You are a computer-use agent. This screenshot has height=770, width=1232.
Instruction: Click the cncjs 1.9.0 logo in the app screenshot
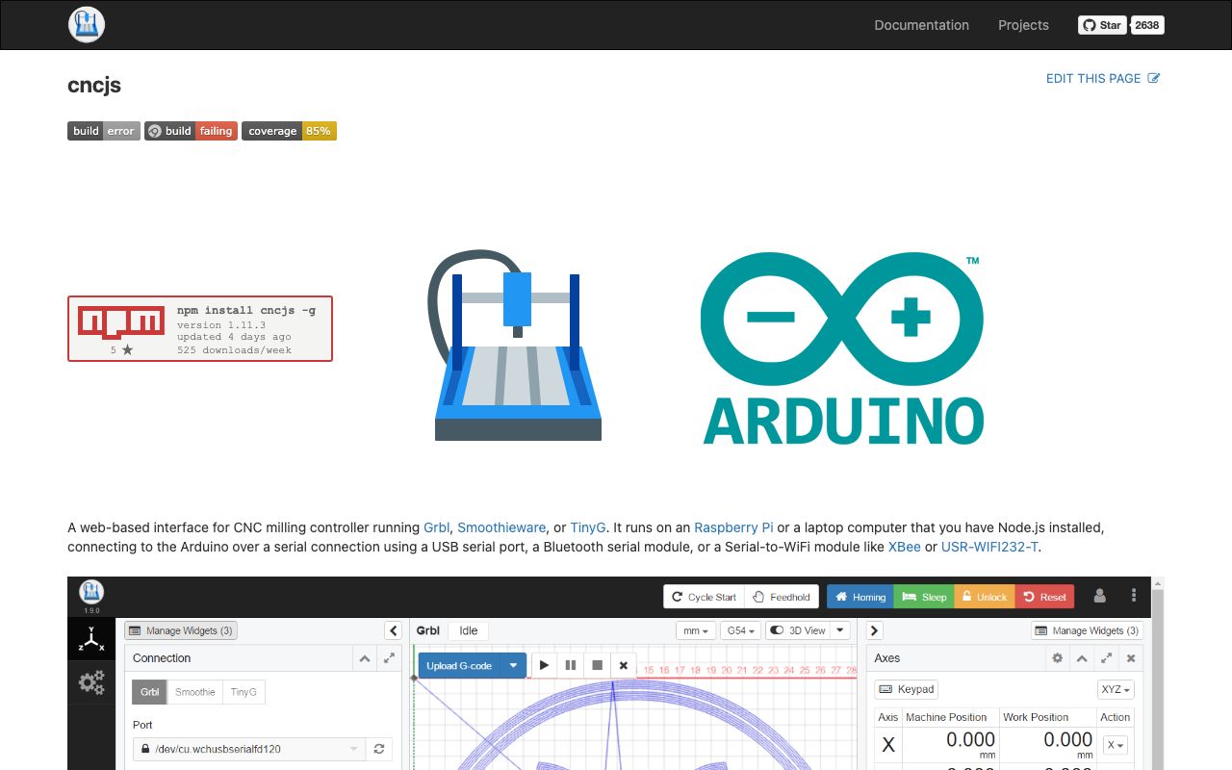click(x=91, y=595)
